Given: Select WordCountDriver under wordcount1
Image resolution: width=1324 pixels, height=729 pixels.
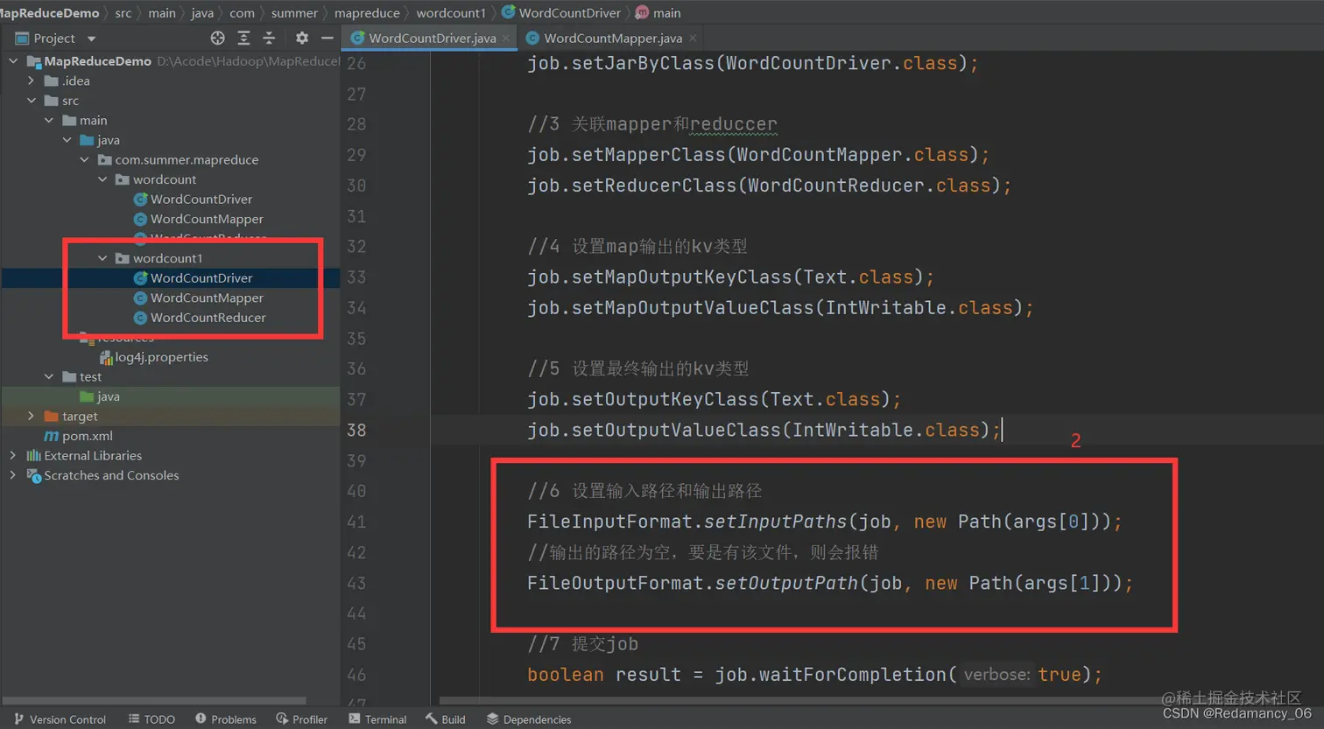Looking at the screenshot, I should [201, 278].
